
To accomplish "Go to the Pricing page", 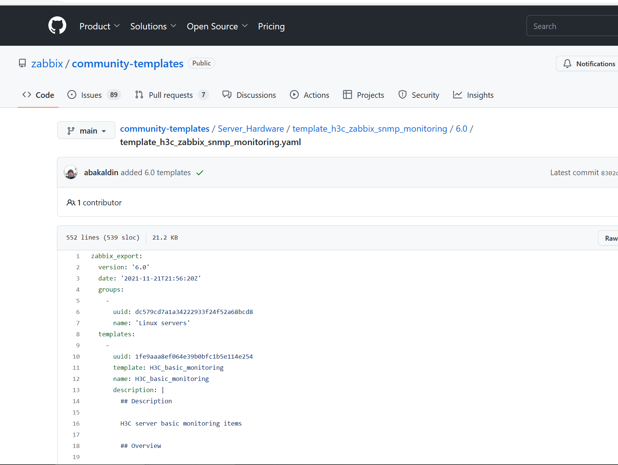I will [271, 26].
